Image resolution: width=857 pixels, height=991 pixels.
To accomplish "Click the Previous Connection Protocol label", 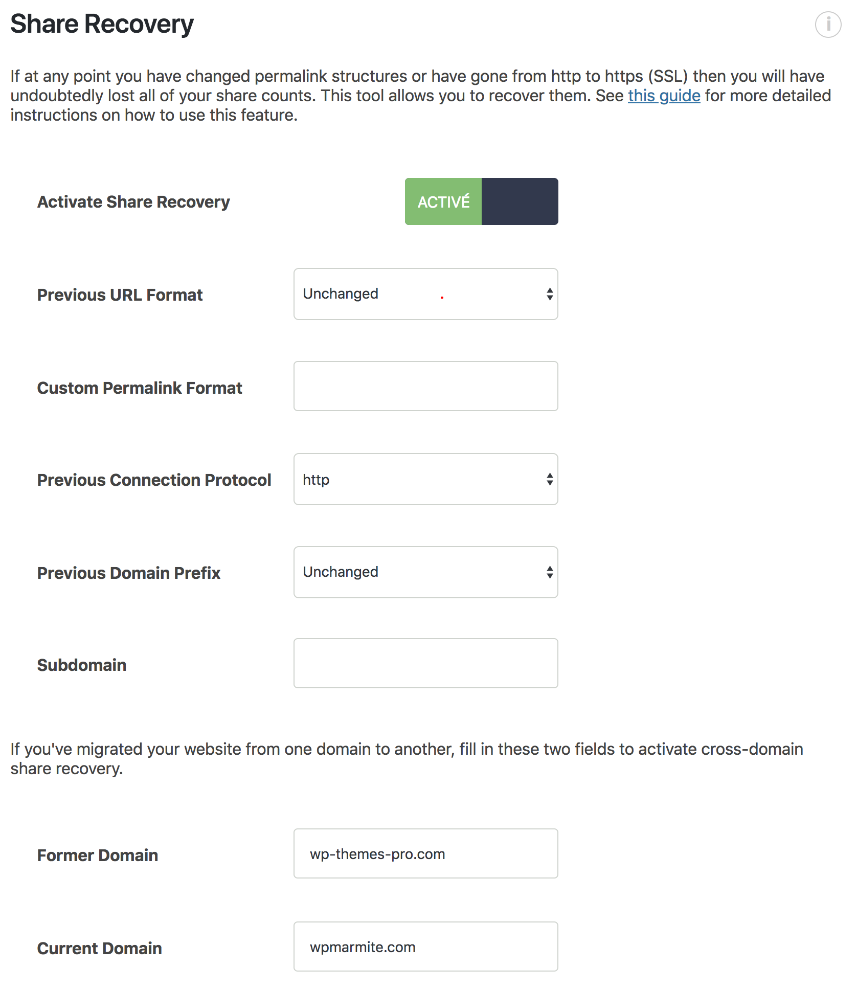I will pyautogui.click(x=154, y=480).
